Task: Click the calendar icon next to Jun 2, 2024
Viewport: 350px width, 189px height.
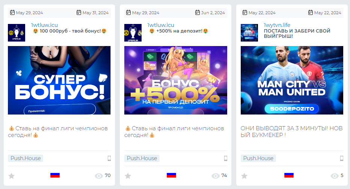Action: tap(197, 12)
